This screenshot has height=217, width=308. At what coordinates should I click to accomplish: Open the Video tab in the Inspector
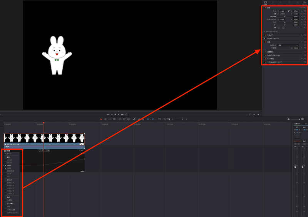[x=265, y=3]
